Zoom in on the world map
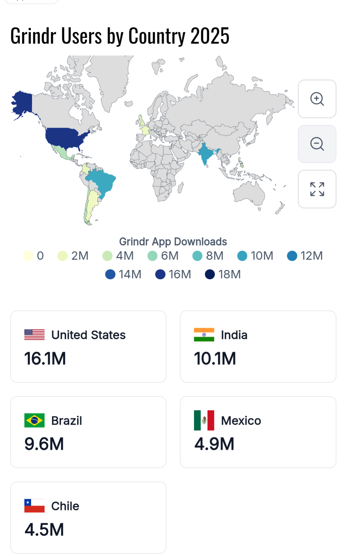 tap(317, 99)
